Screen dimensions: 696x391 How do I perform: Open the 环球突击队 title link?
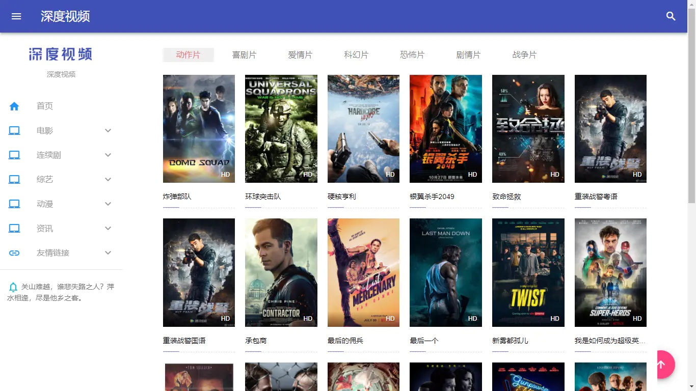[263, 197]
